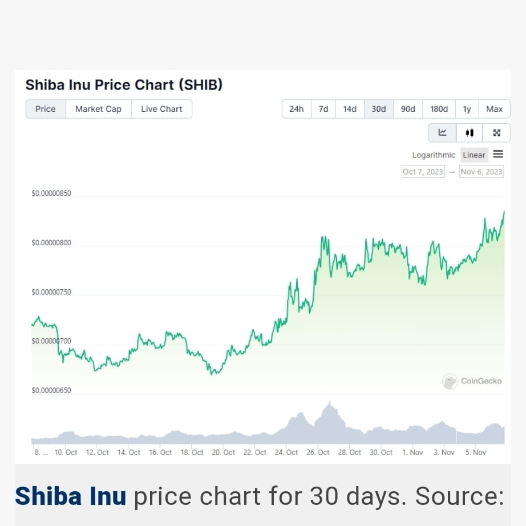526x526 pixels.
Task: Open the hamburger chart options menu
Action: point(497,154)
